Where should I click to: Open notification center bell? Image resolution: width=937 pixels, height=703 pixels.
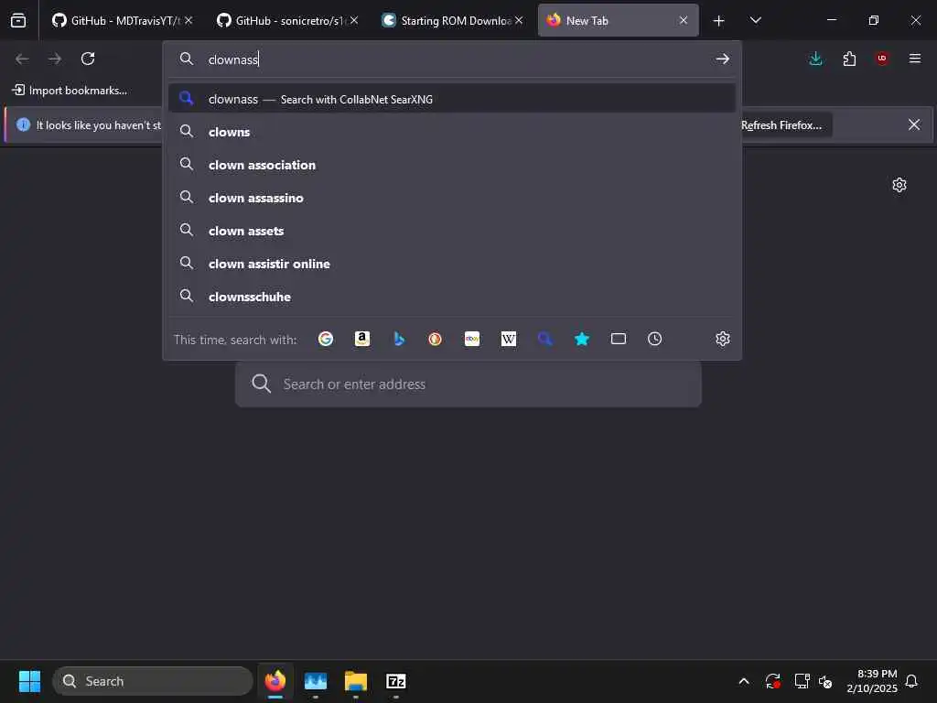[x=911, y=681]
